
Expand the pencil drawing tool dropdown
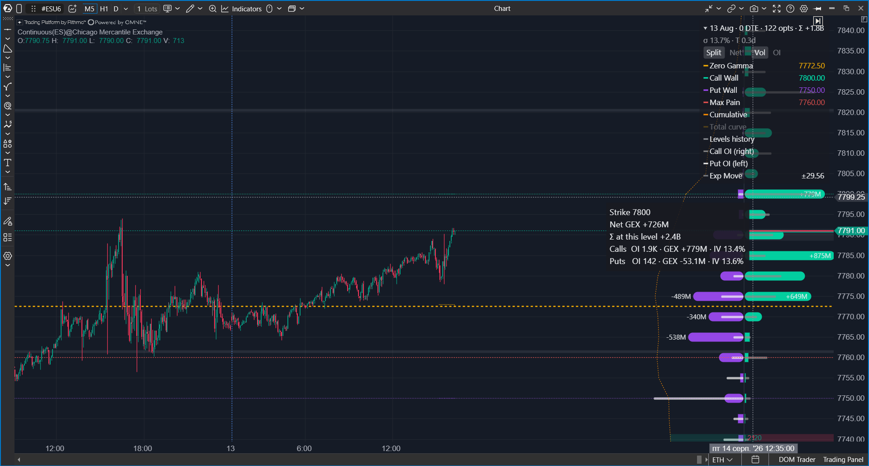coord(200,9)
